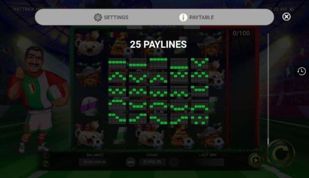Increase the stake with plus button
309x178 pixels.
pyautogui.click(x=174, y=162)
